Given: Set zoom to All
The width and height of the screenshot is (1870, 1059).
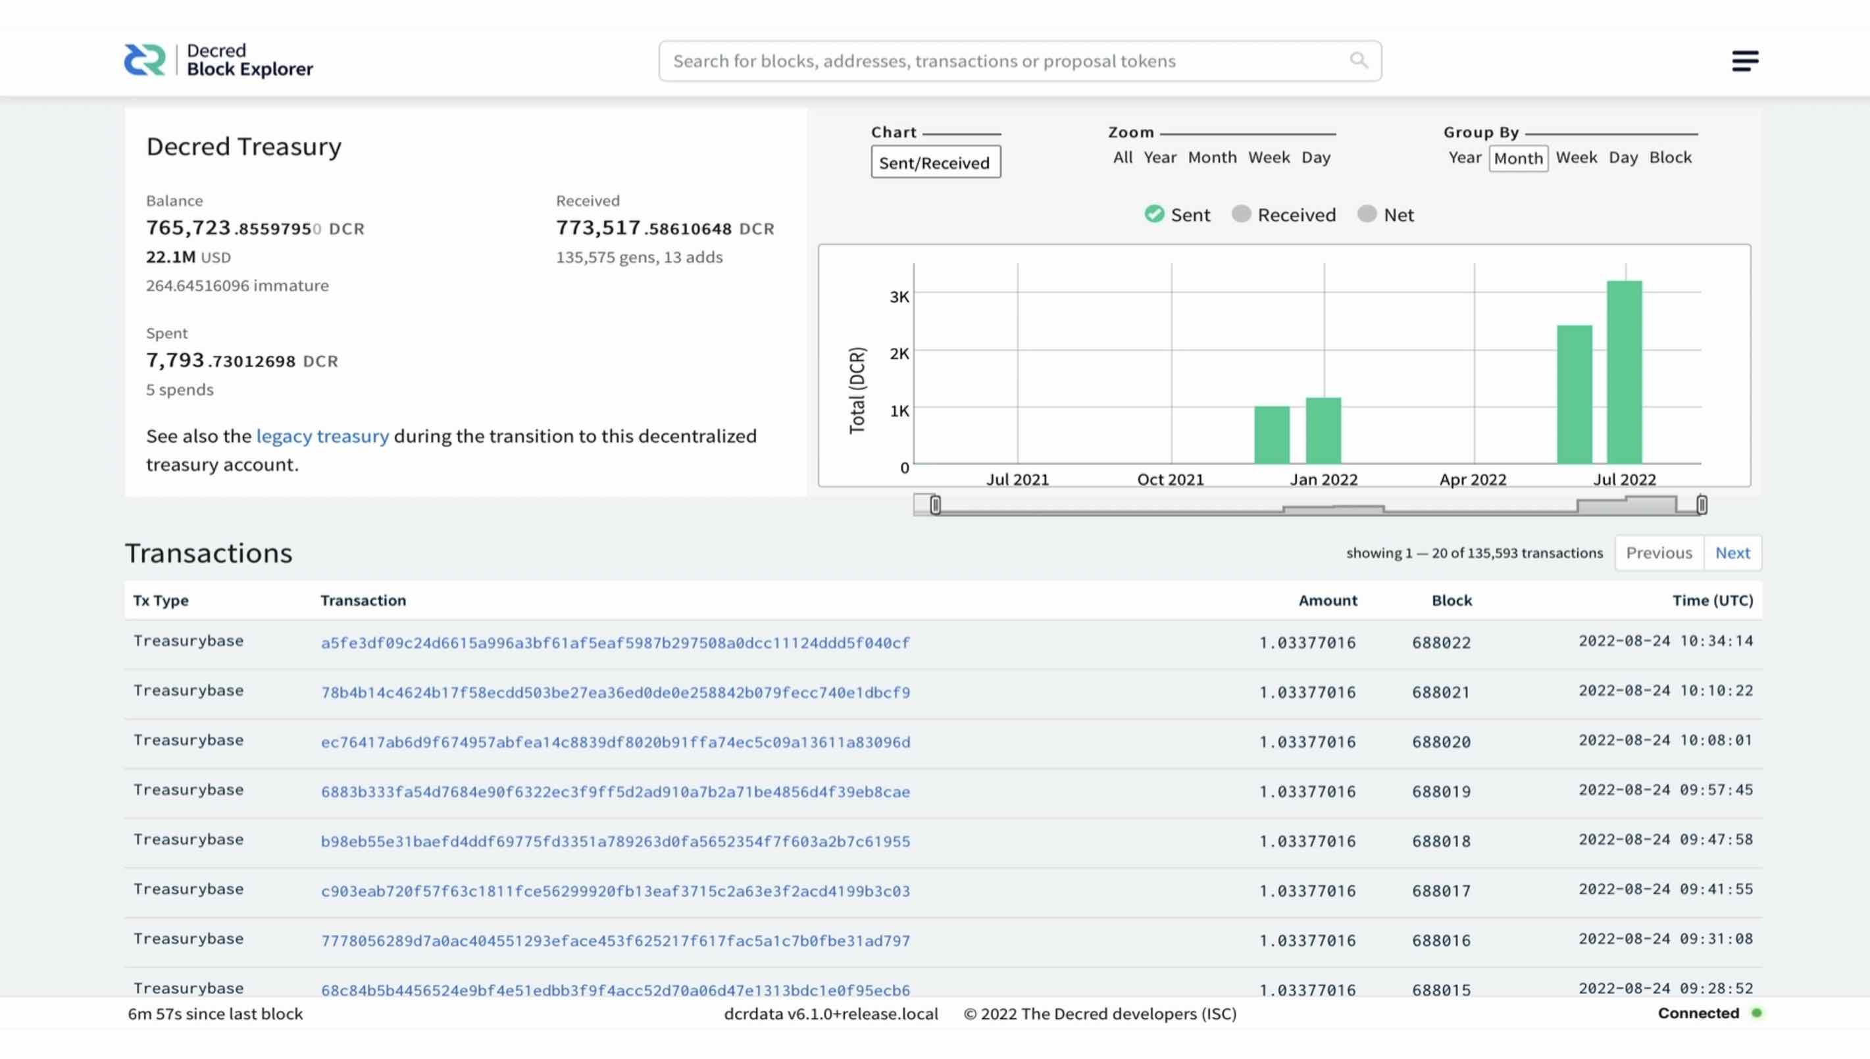Looking at the screenshot, I should point(1123,157).
